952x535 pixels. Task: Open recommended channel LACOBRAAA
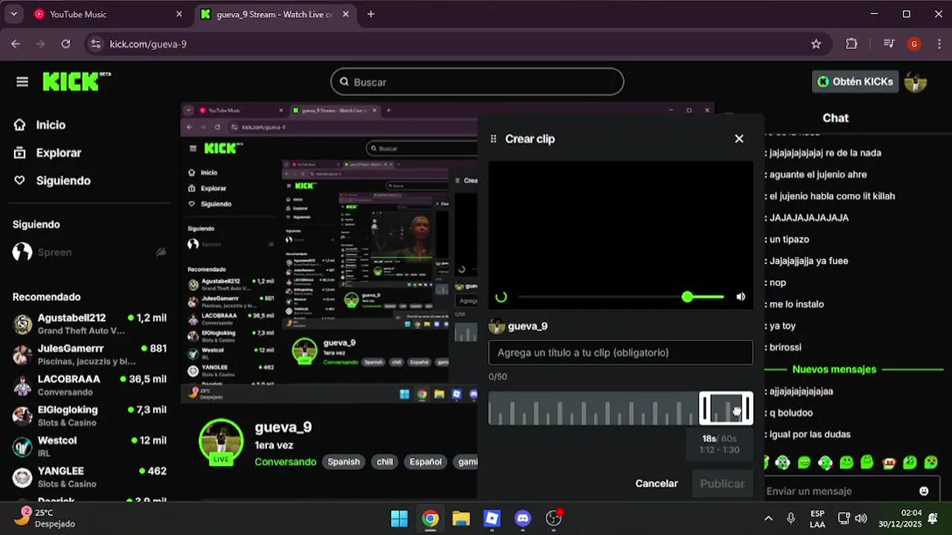(x=89, y=385)
